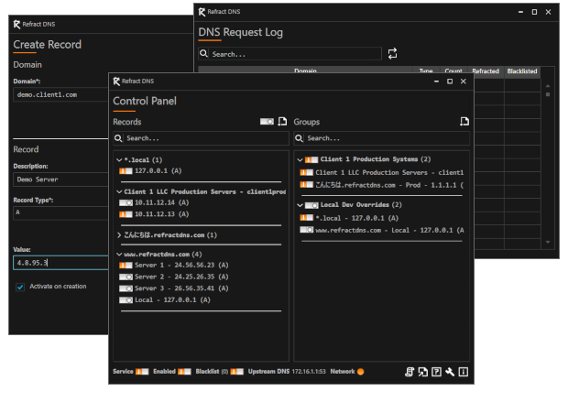The height and width of the screenshot is (402, 568).
Task: Enable Server 2 - 24.25.26.35 record
Action: pyautogui.click(x=126, y=277)
